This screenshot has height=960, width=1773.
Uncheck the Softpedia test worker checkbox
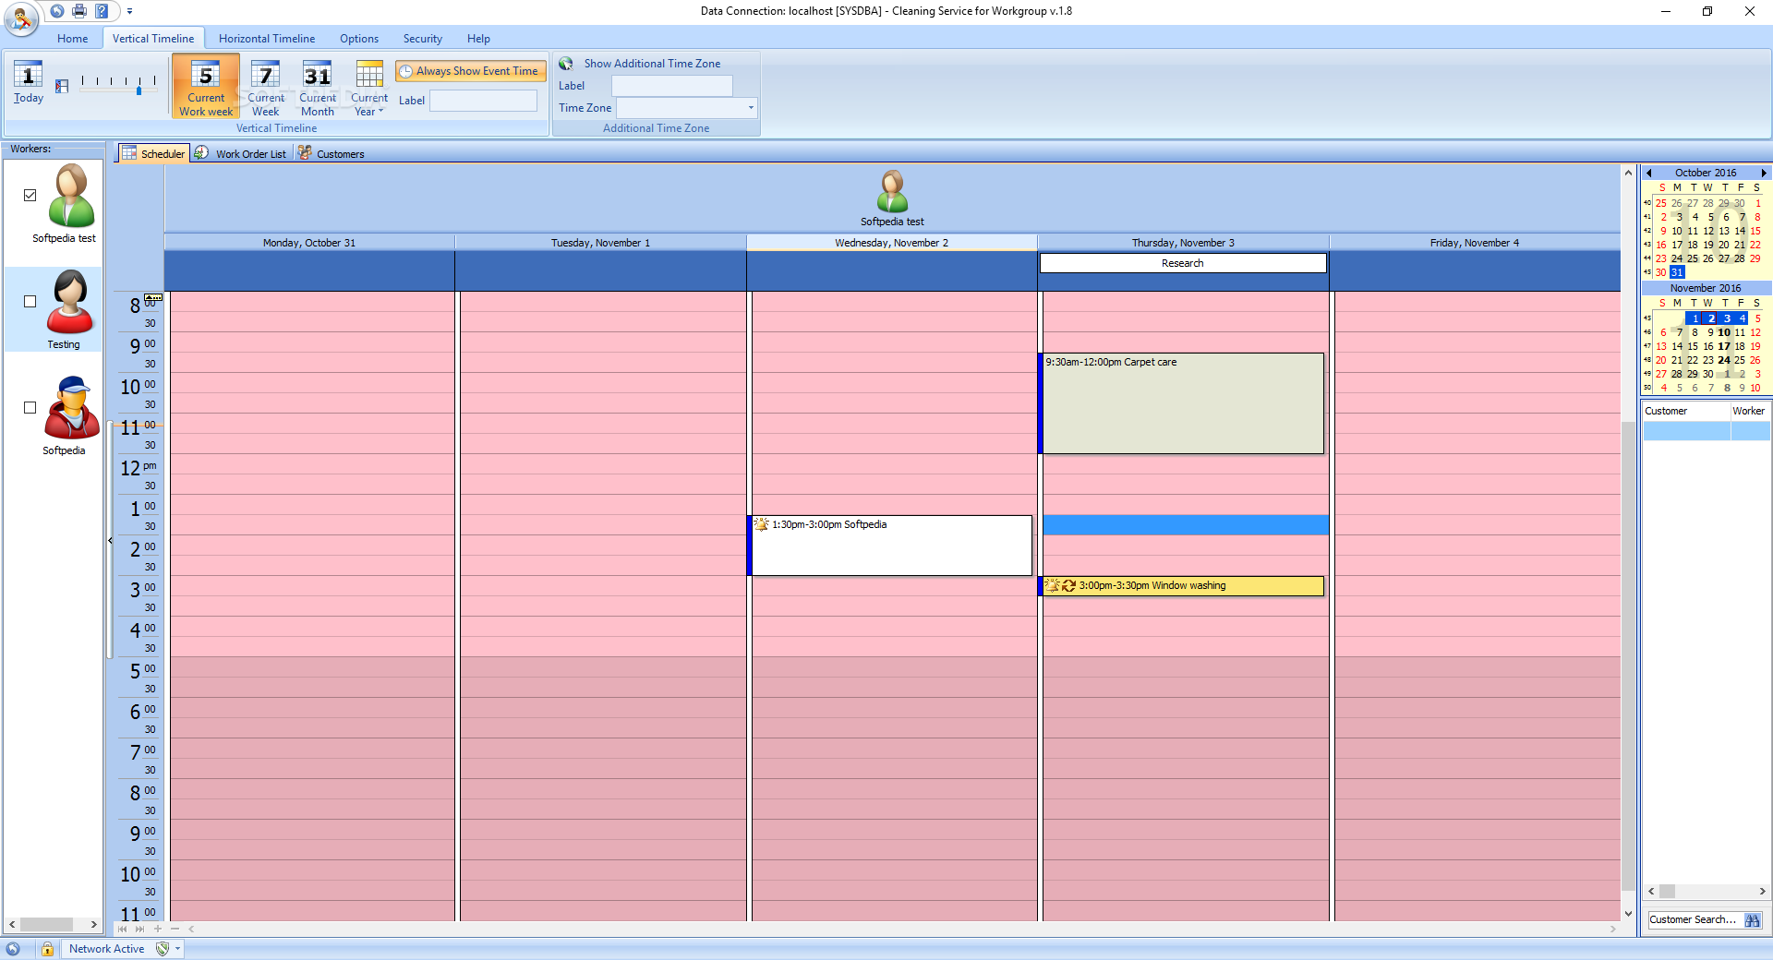tap(30, 195)
